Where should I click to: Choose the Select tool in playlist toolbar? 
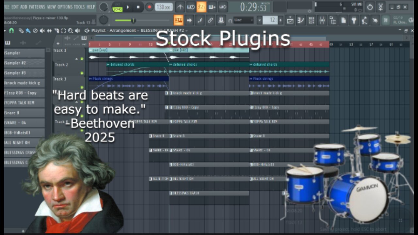[x=63, y=31]
